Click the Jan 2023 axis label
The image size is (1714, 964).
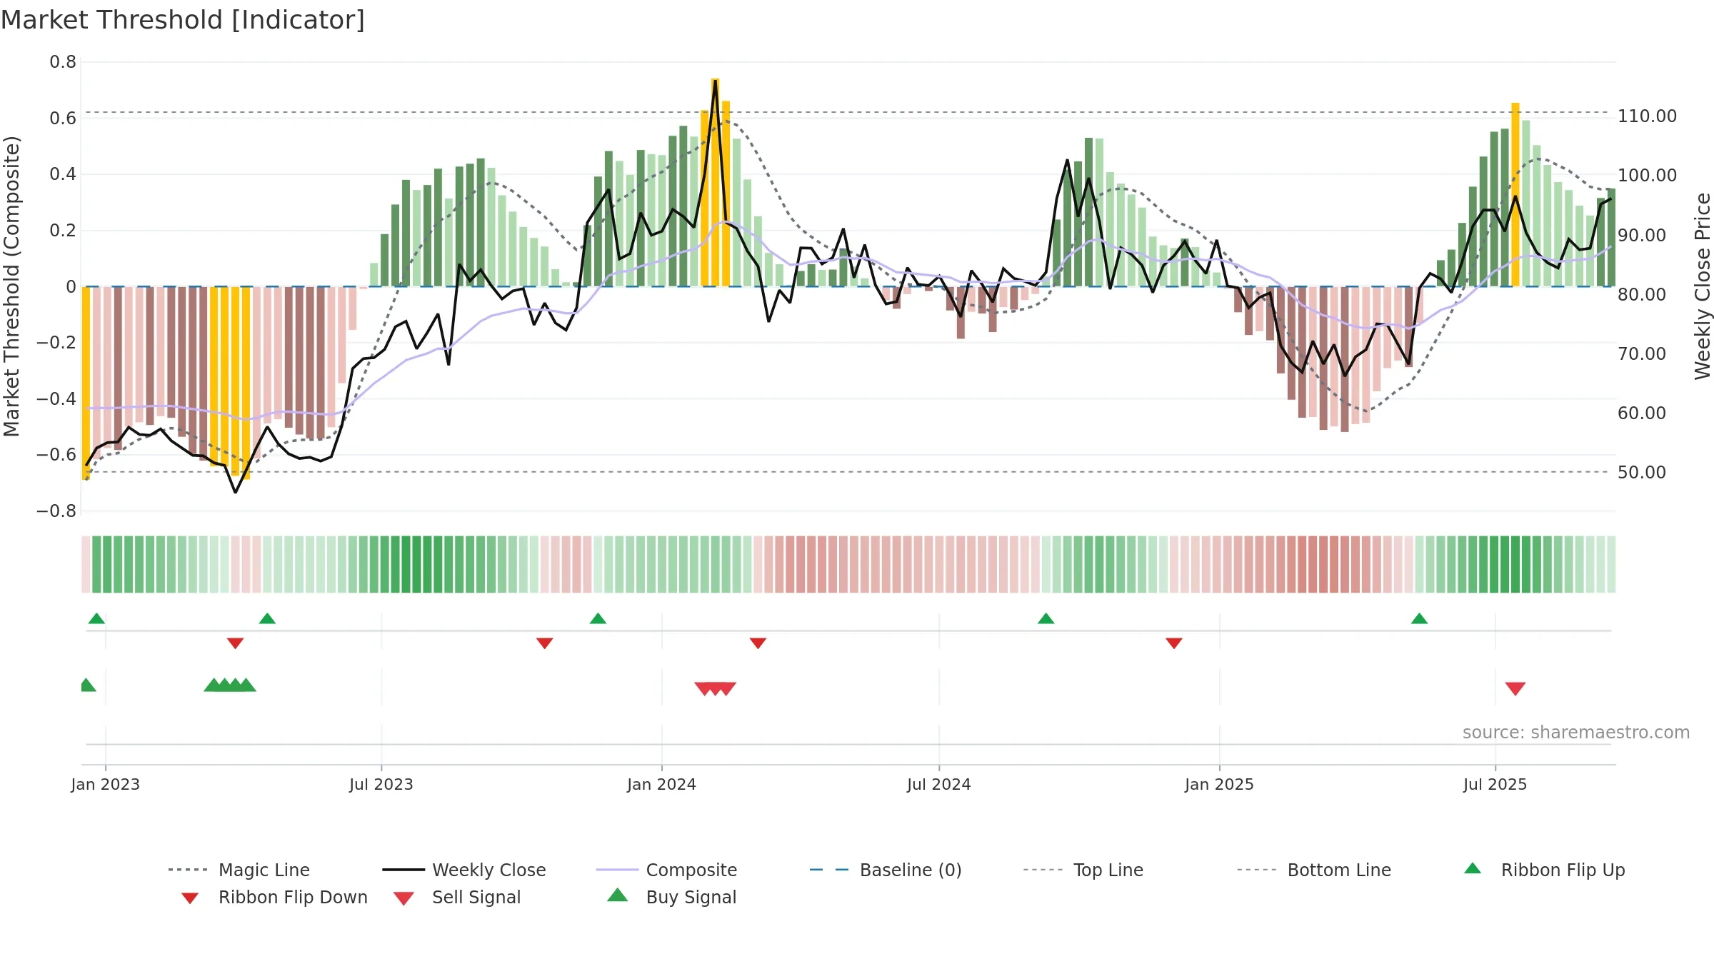pos(106,784)
